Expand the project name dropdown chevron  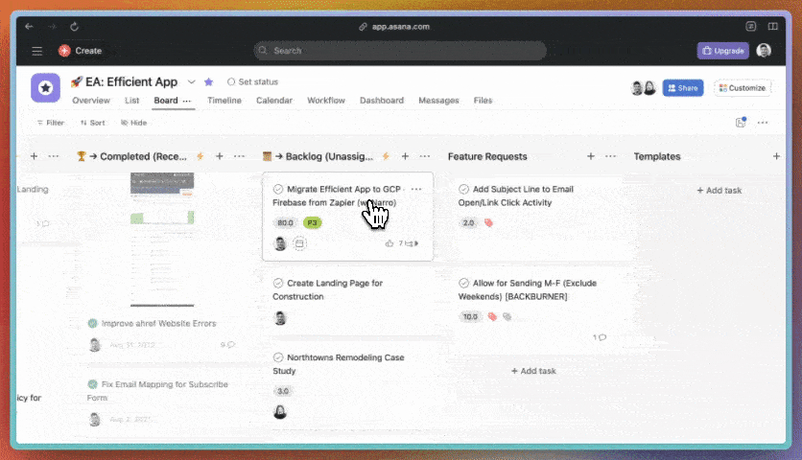[x=191, y=81]
